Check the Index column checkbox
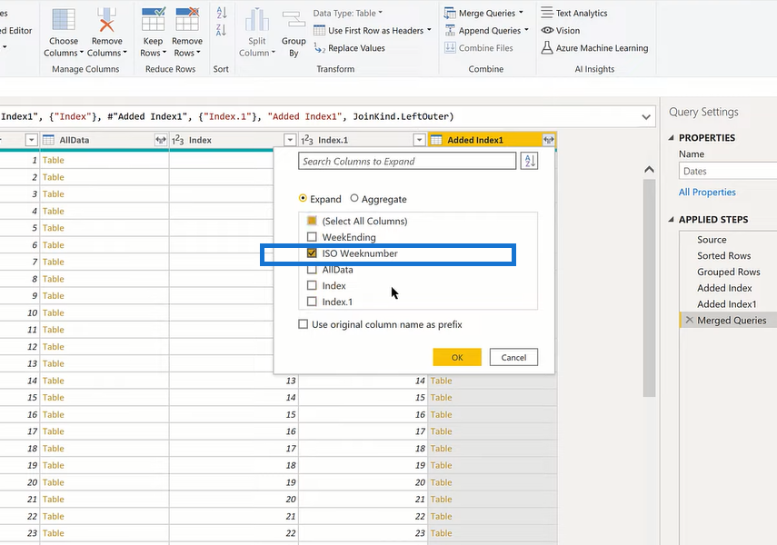This screenshot has width=777, height=545. pos(312,285)
